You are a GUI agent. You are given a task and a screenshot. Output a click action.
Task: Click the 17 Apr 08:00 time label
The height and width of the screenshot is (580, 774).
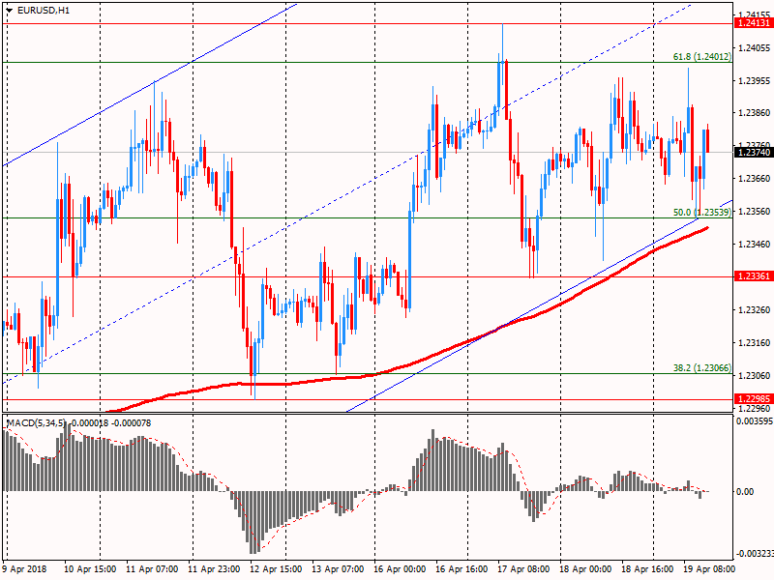click(x=523, y=568)
